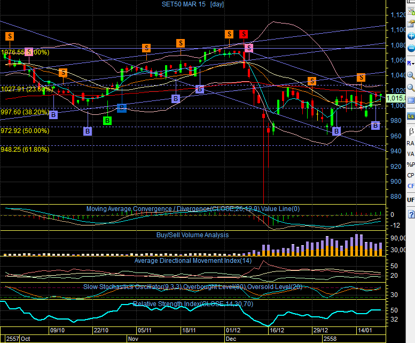Click the Moving Average Convergence / Divergence title
415x343 pixels.
(193, 209)
